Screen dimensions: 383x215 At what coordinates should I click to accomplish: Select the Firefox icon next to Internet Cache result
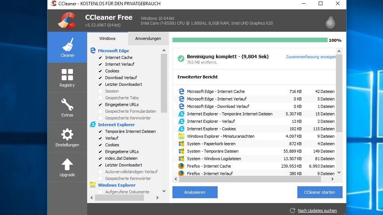[x=182, y=166]
